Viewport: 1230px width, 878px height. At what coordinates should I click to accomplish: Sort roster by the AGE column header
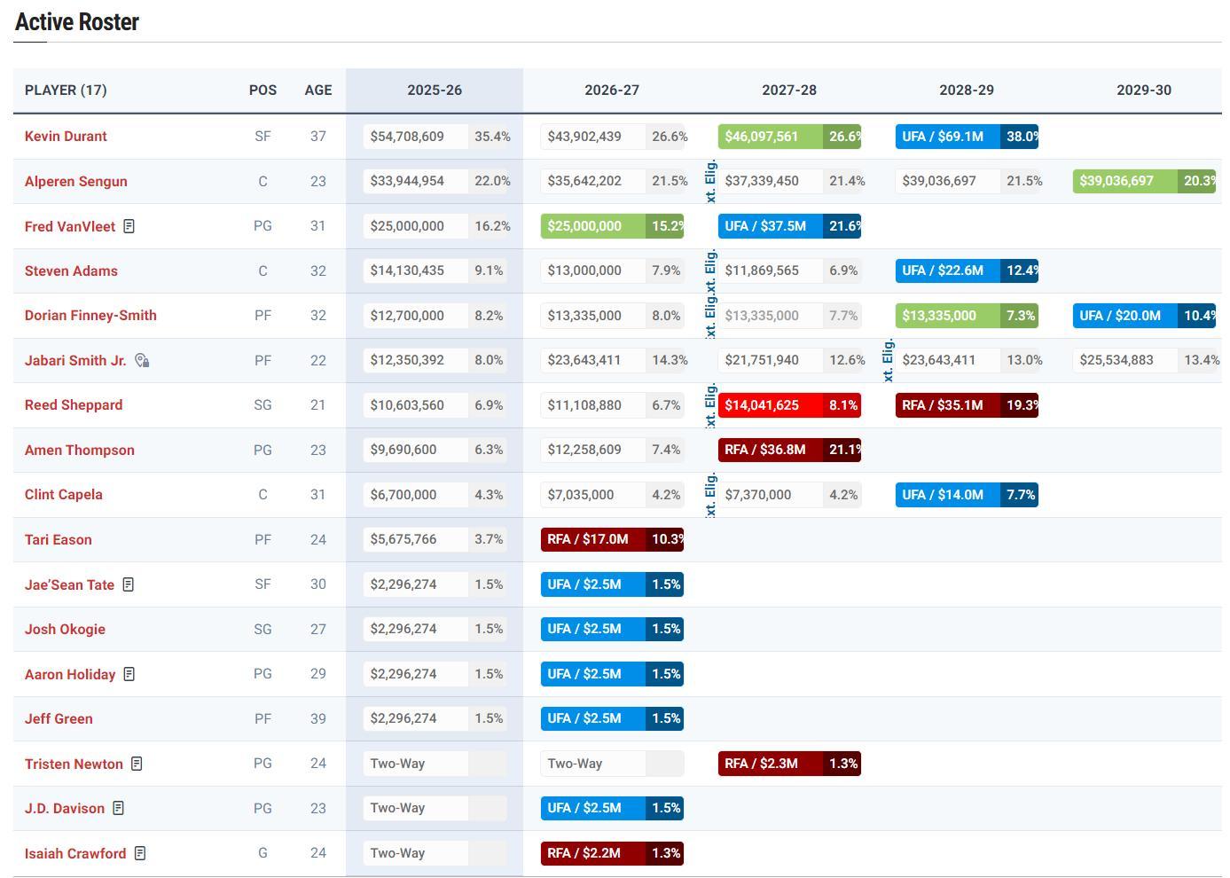[x=317, y=90]
